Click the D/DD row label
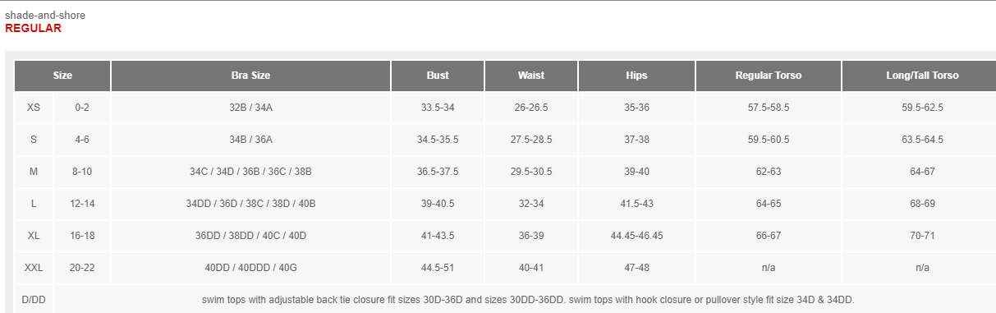Viewport: 996px width, 313px height. point(34,300)
